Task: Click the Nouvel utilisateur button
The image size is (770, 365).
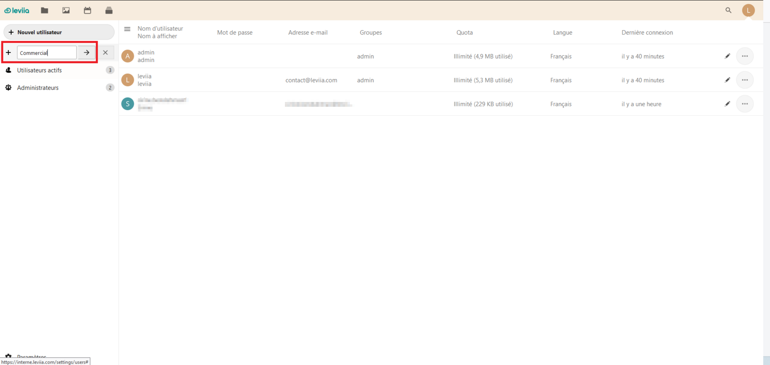Action: pos(59,32)
